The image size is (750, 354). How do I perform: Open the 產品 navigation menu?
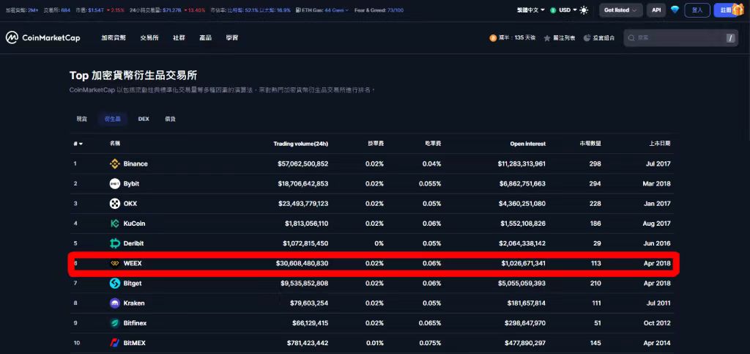pos(206,38)
